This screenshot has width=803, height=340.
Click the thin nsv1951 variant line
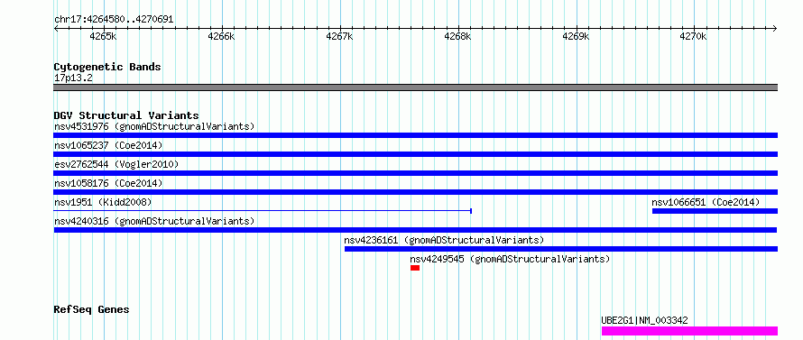(263, 210)
